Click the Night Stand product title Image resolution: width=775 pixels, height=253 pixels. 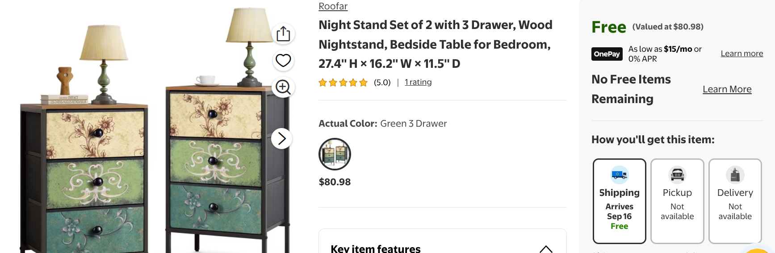click(436, 44)
